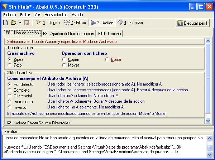Go to step 1 - Origen
This screenshot has height=160, width=215.
pos(48,23)
